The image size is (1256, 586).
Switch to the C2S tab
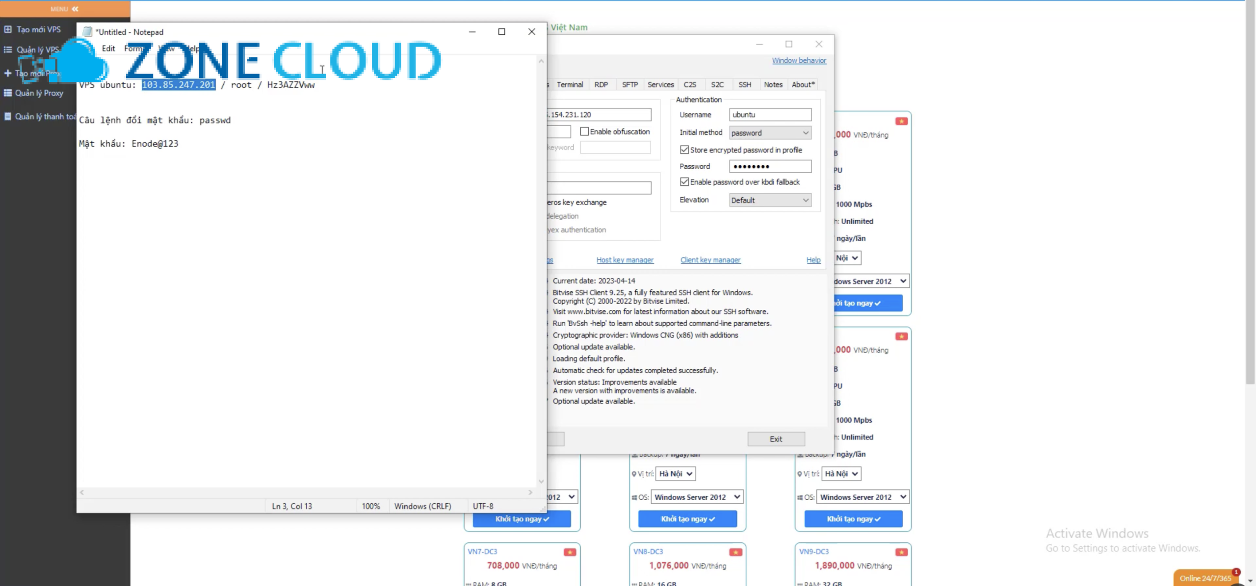(x=690, y=84)
